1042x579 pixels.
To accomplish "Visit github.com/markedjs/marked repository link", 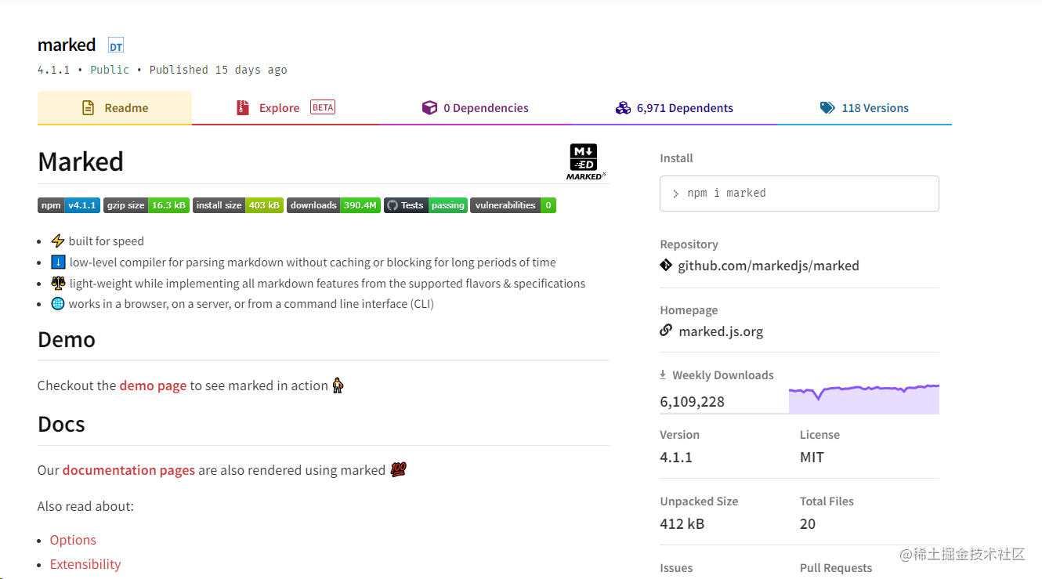I will tap(769, 266).
